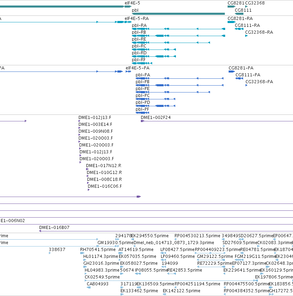Select the GH23016.3prime EST label
The height and width of the screenshot is (296, 293).
click(x=101, y=263)
